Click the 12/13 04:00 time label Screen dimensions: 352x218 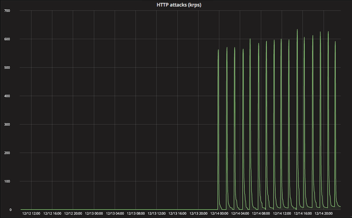coord(115,214)
